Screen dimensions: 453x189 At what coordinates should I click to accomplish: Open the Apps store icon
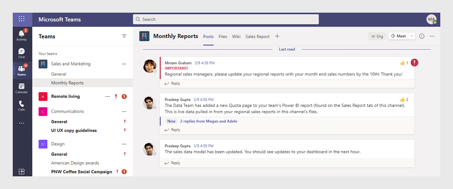(22, 171)
